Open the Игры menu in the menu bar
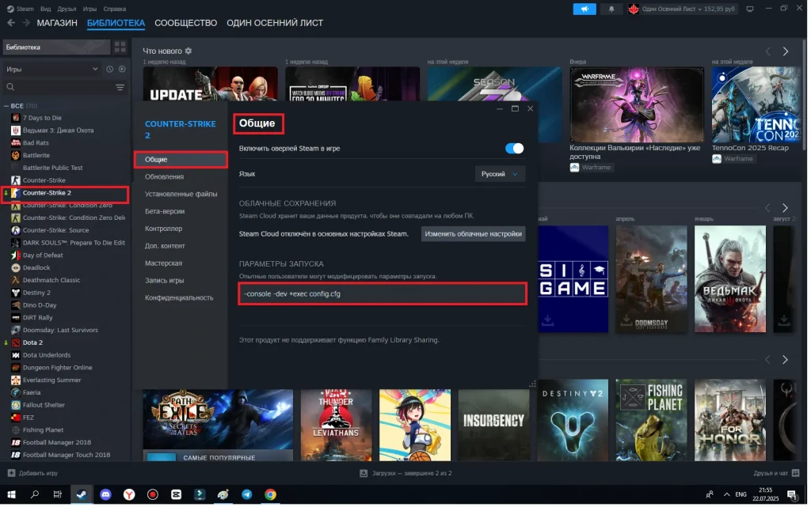811x507 pixels. pyautogui.click(x=89, y=9)
